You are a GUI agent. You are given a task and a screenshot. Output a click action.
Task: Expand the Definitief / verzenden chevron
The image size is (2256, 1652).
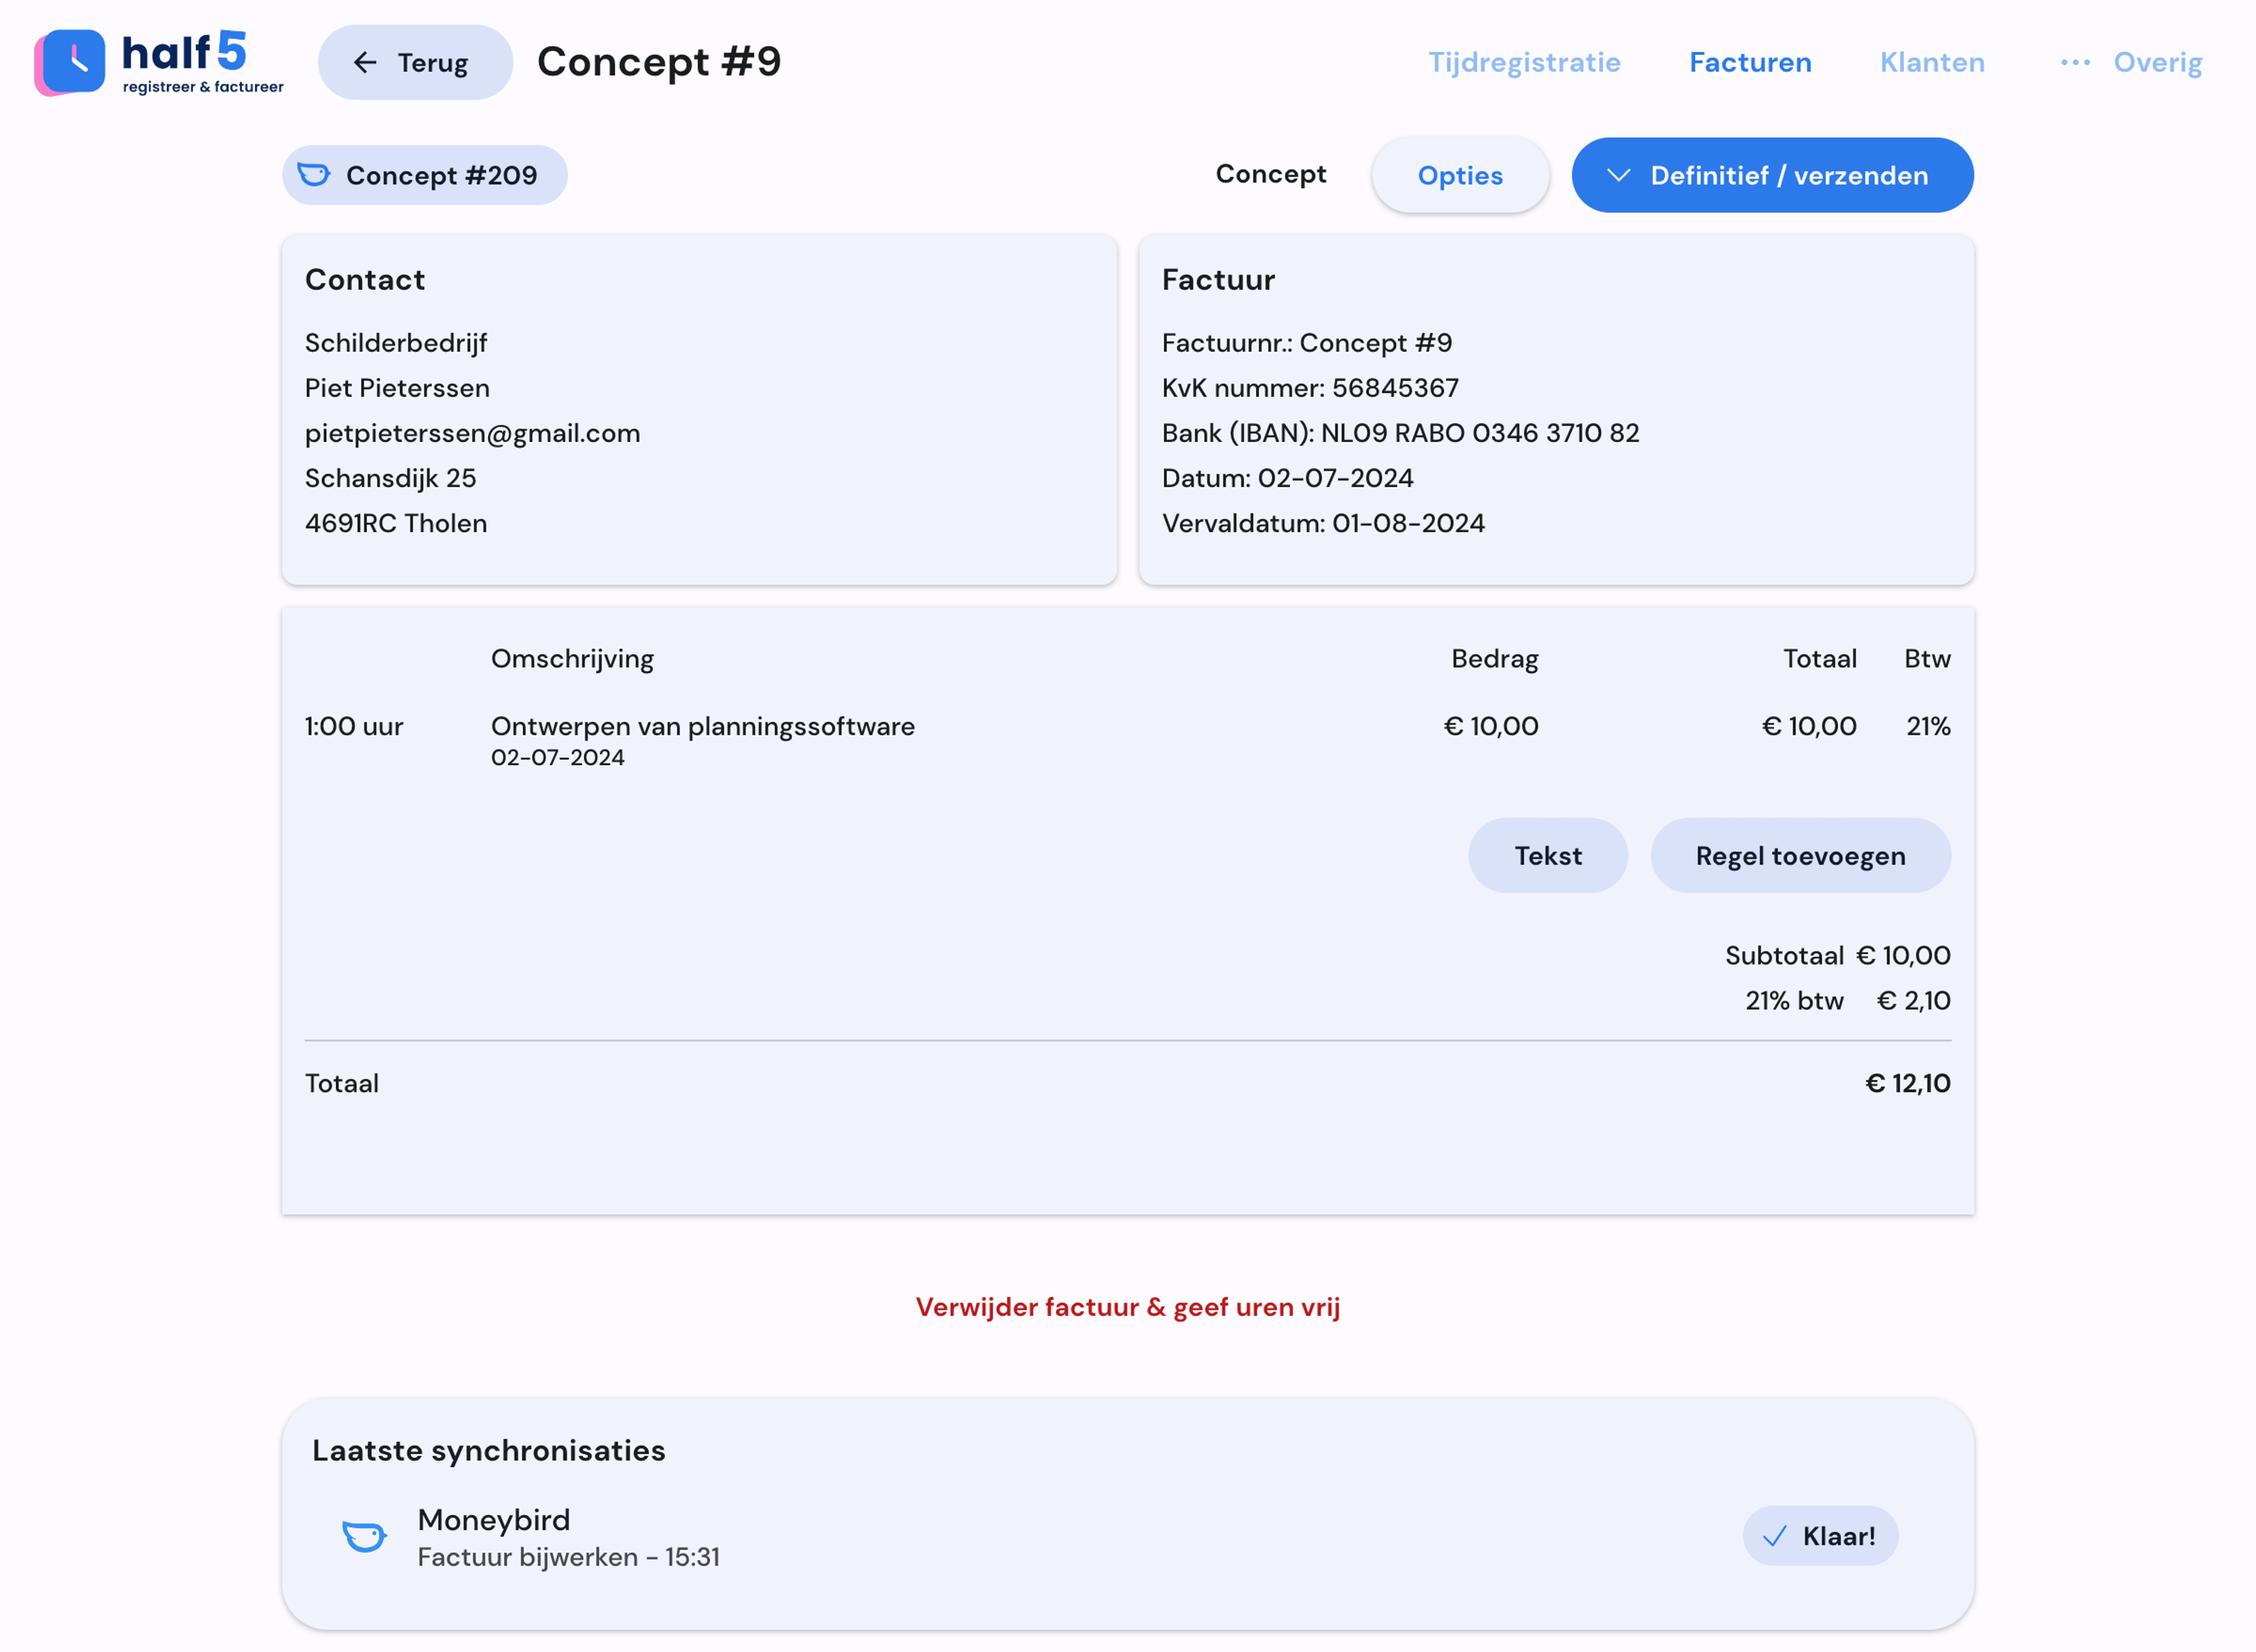[x=1618, y=176]
